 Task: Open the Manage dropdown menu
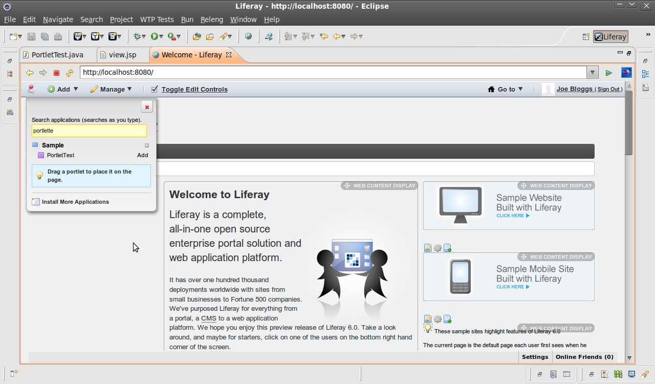coord(111,89)
